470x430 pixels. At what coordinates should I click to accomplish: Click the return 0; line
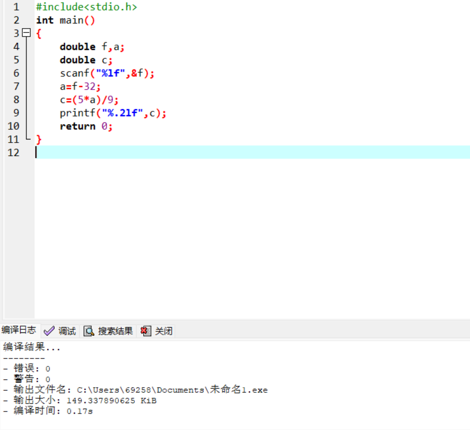pos(86,126)
